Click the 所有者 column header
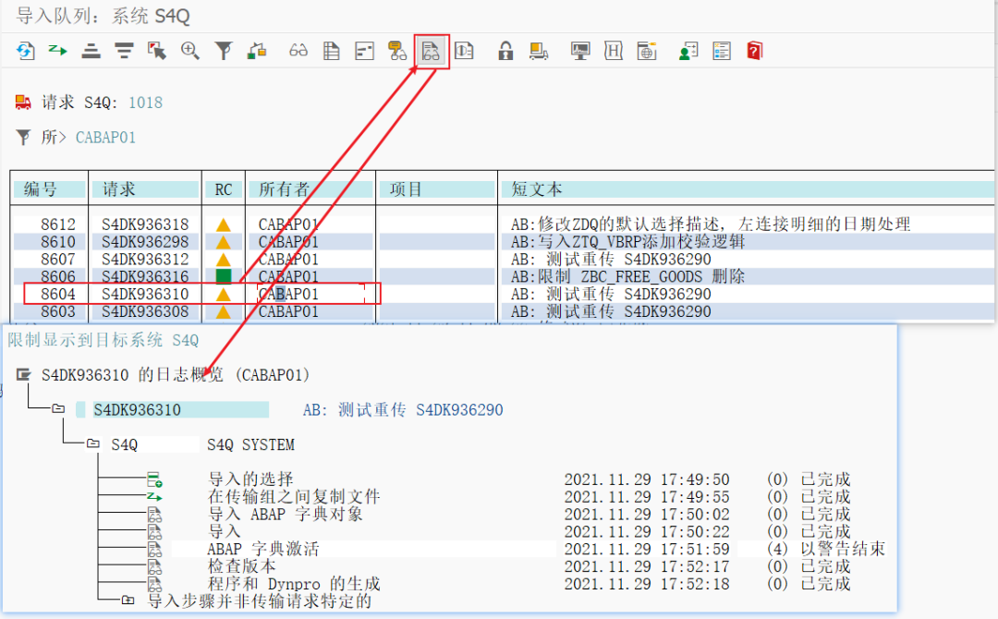 tap(310, 189)
